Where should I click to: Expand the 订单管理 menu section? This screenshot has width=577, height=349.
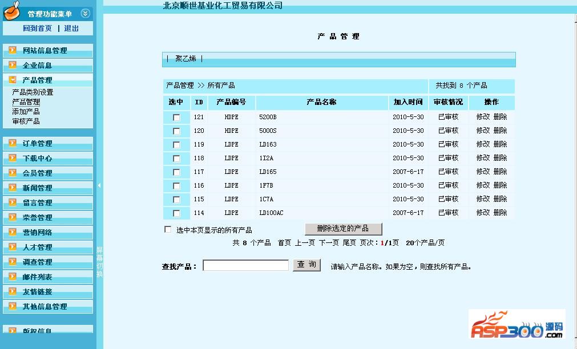(48, 144)
